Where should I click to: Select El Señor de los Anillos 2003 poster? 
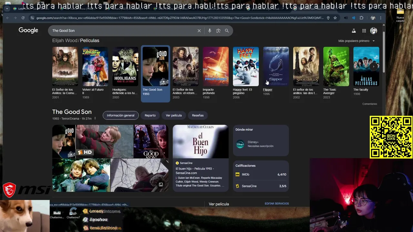click(x=186, y=67)
